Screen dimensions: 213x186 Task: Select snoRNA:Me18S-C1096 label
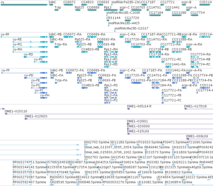point(123,12)
